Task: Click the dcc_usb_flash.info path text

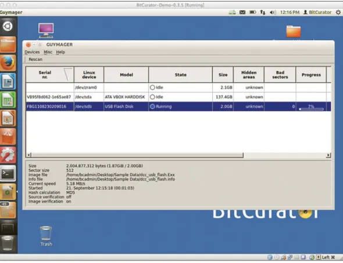Action: pos(120,179)
